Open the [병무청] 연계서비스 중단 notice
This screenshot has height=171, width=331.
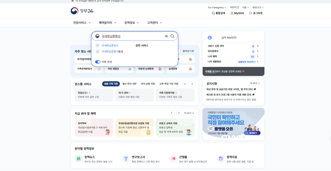[231, 100]
